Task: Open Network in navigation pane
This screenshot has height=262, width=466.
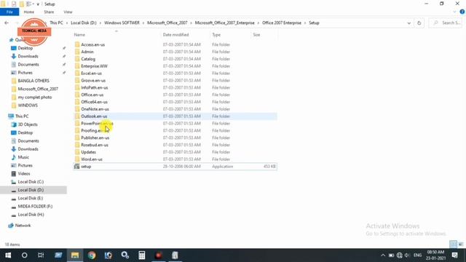Action: pyautogui.click(x=23, y=226)
